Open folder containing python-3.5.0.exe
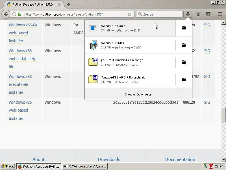Viewport: 226px width, 170px height. 184,28
